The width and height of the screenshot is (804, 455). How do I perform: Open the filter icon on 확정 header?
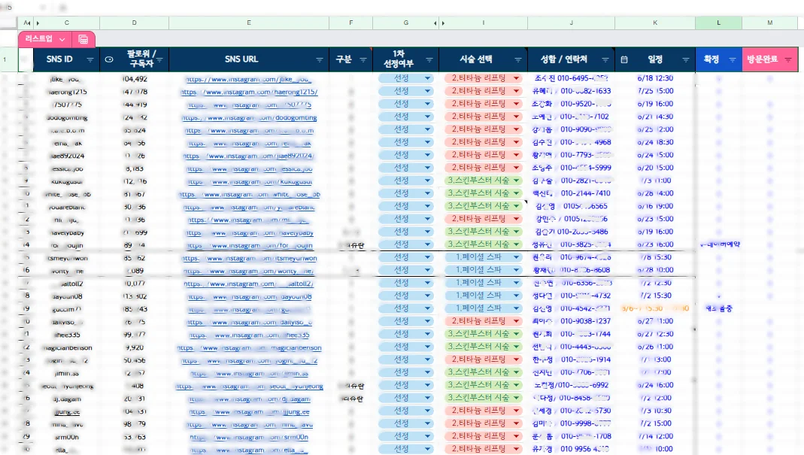[x=733, y=60]
